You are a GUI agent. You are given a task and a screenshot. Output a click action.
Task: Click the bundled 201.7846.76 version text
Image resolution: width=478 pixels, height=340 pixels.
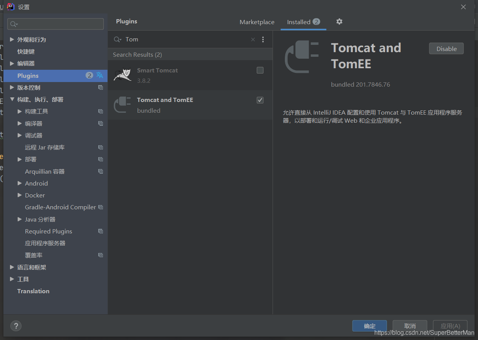click(x=360, y=84)
